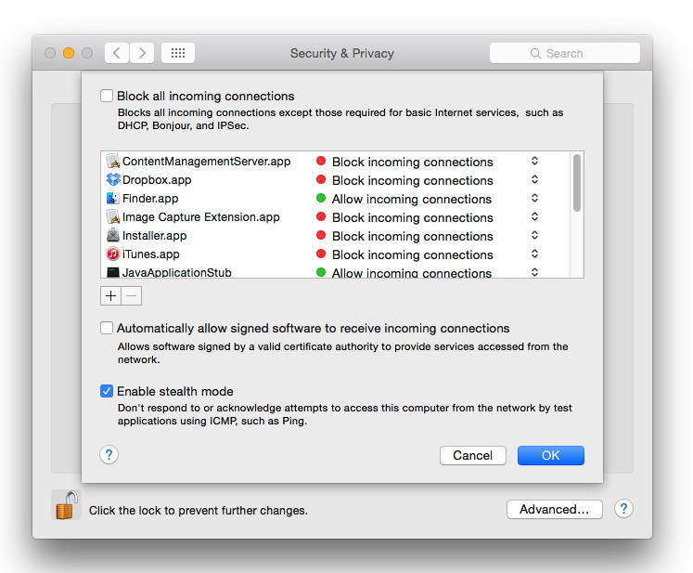693x573 pixels.
Task: Enable Block all incoming connections checkbox
Action: [x=107, y=96]
